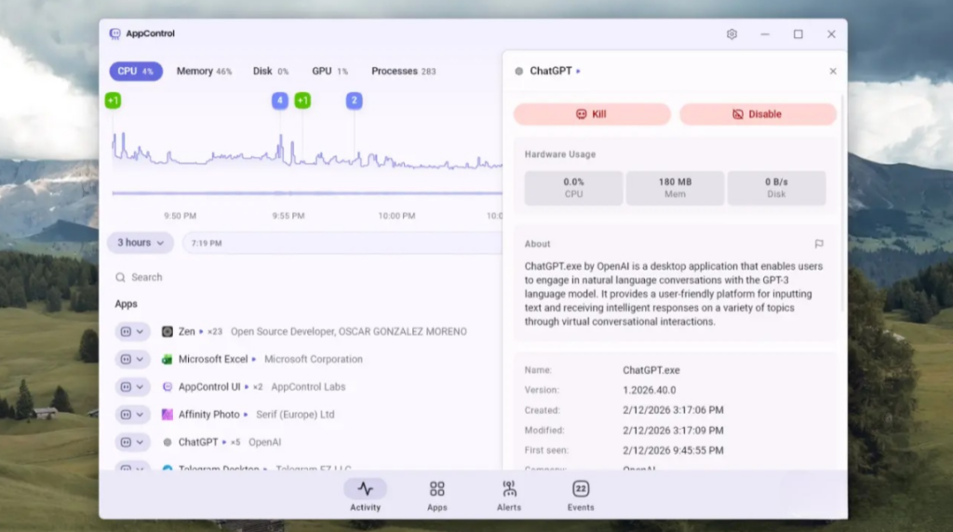Screen dimensions: 953x532
Task: Click the block icon in Zen row
Action: [126, 332]
